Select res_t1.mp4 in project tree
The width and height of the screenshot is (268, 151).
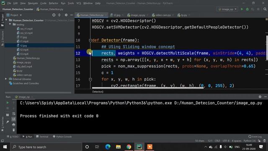coord(24,29)
